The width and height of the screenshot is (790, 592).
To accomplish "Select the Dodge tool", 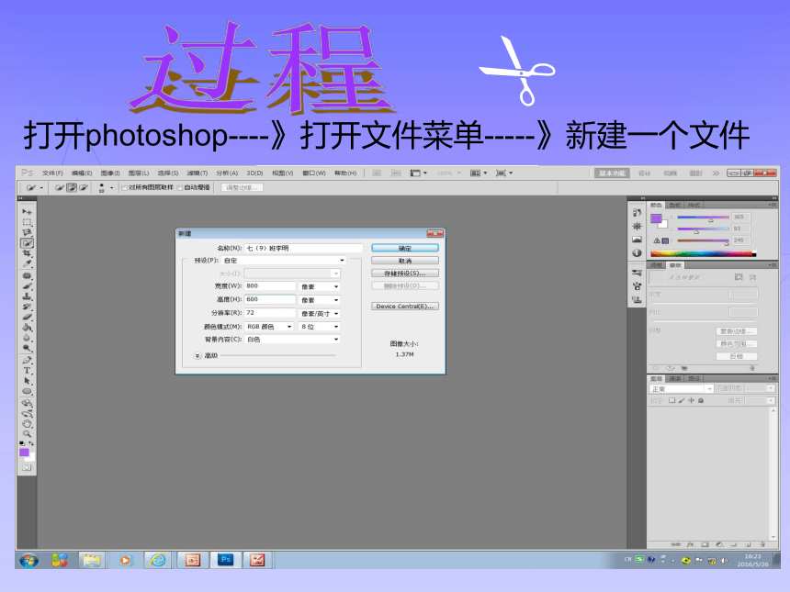I will click(27, 349).
